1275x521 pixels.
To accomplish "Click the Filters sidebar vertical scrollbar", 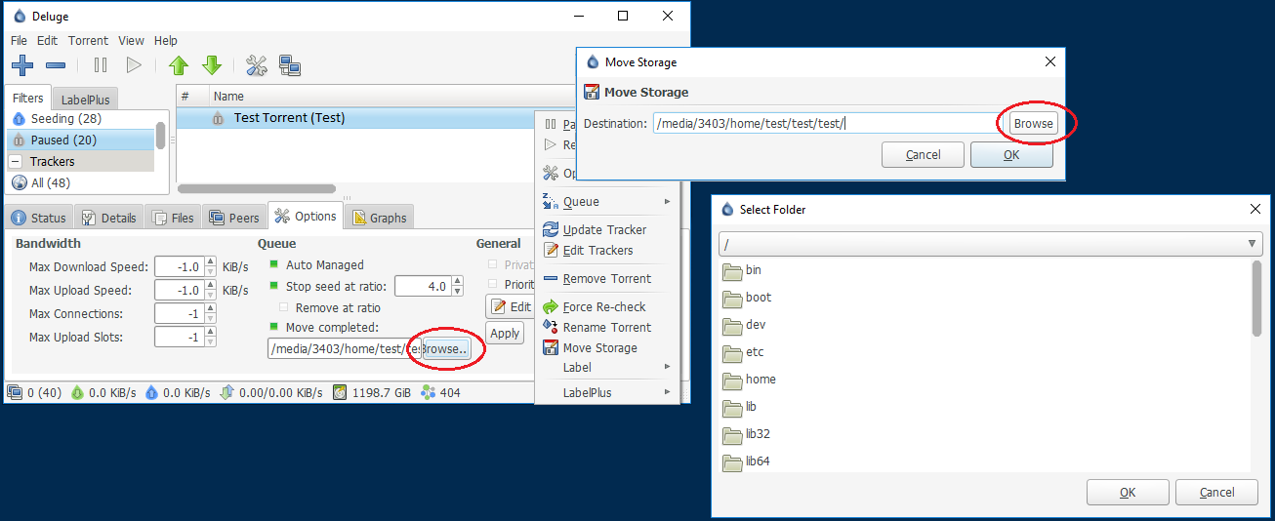I will coord(160,136).
